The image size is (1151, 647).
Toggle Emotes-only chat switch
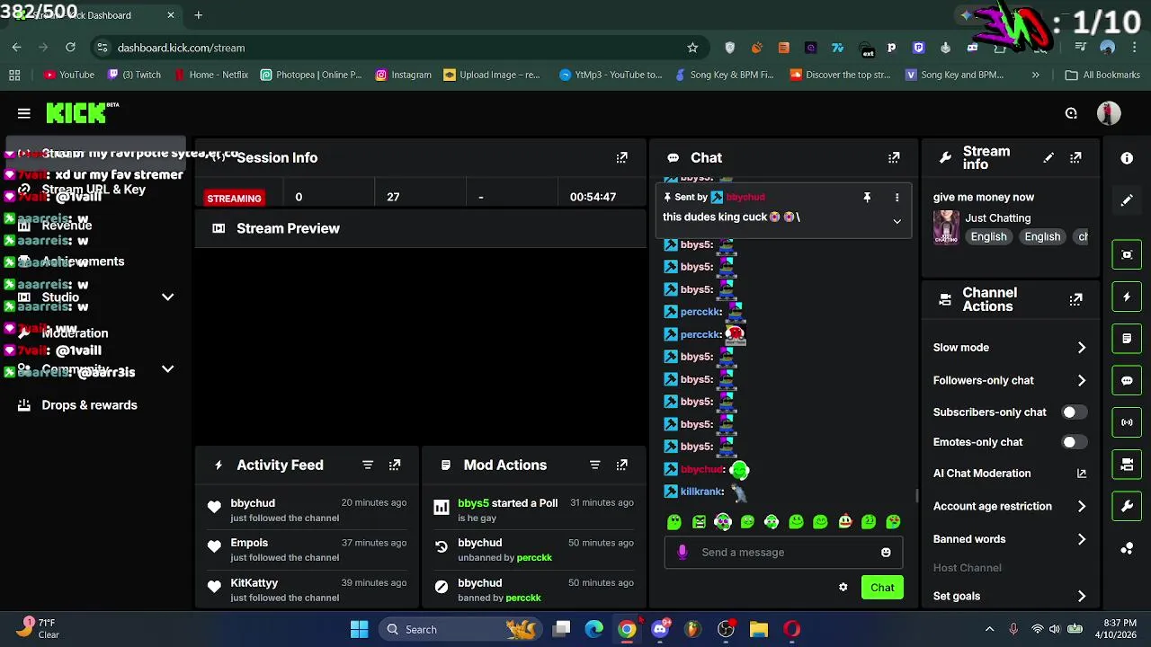(1075, 442)
